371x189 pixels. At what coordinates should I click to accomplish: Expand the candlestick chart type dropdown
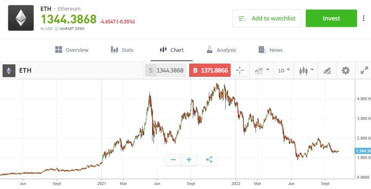pyautogui.click(x=306, y=71)
